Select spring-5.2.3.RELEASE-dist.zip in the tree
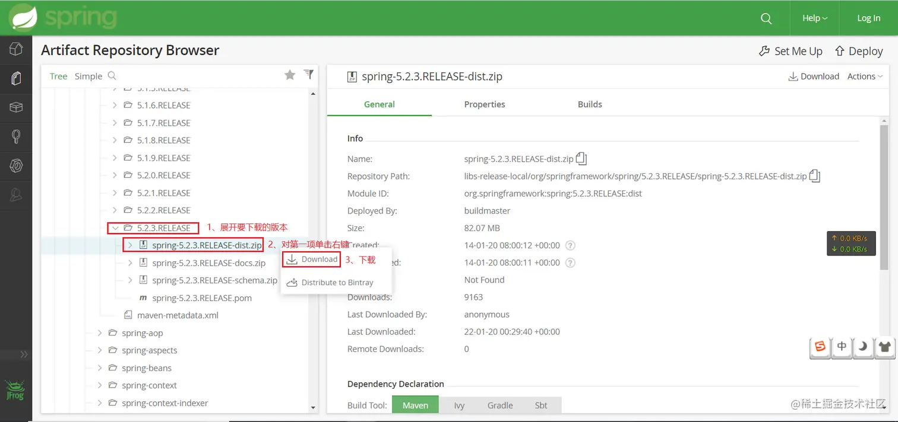Image resolution: width=898 pixels, height=422 pixels. 207,245
